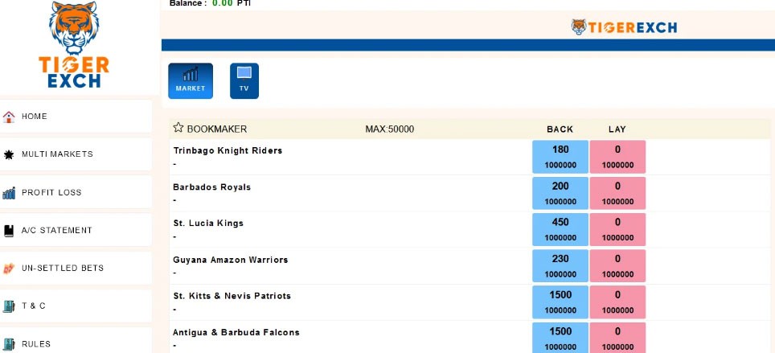This screenshot has height=353, width=775.
Task: Click the Profit Loss chart icon
Action: (10, 193)
